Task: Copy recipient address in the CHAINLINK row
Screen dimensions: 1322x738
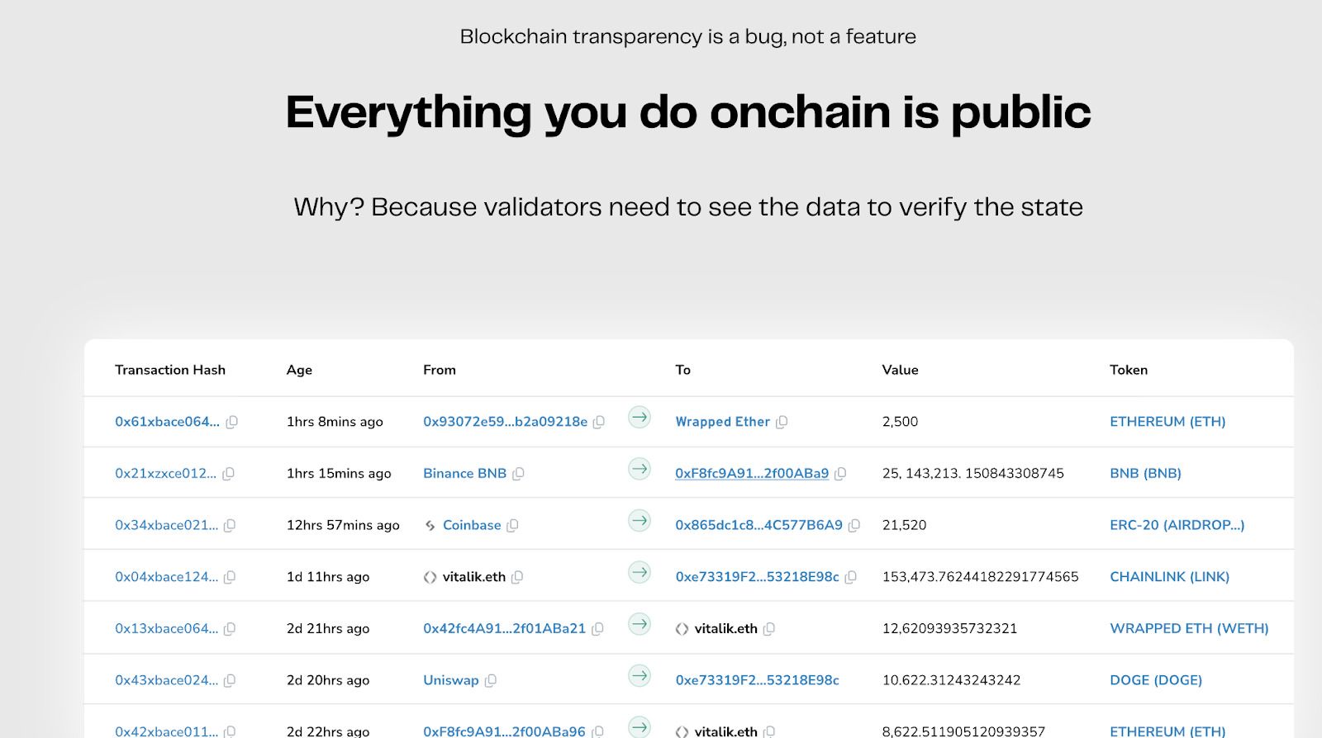Action: (851, 577)
